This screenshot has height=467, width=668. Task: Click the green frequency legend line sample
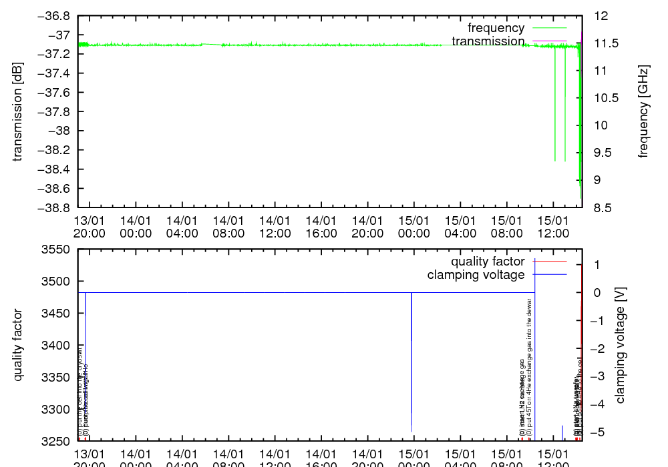point(548,28)
